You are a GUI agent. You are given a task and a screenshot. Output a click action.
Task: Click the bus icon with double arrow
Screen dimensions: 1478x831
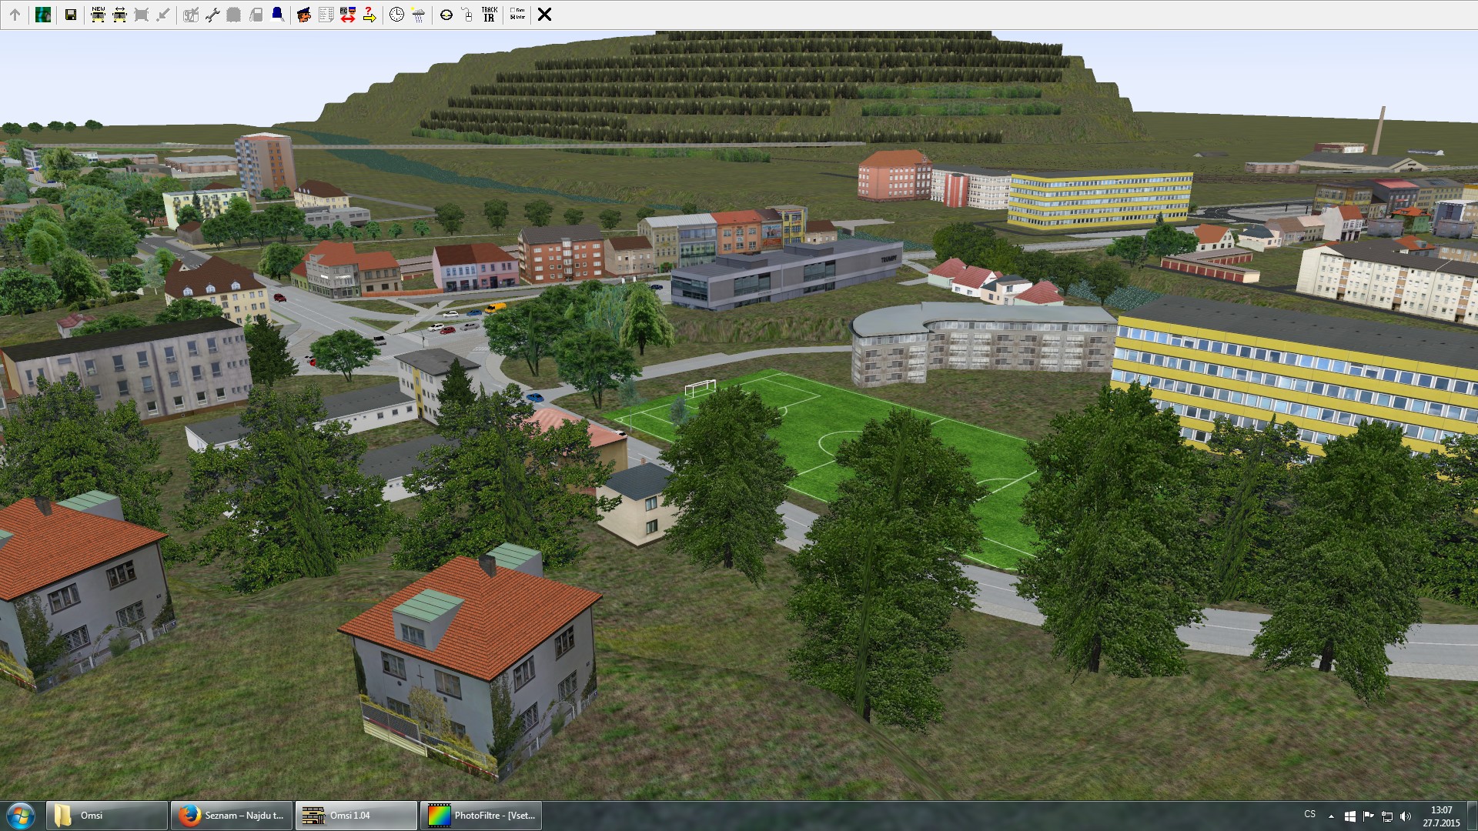119,15
